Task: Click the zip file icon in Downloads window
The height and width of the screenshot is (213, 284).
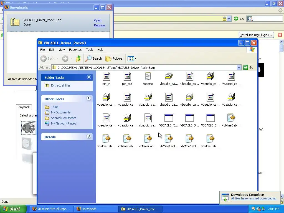Action: tap(15, 22)
